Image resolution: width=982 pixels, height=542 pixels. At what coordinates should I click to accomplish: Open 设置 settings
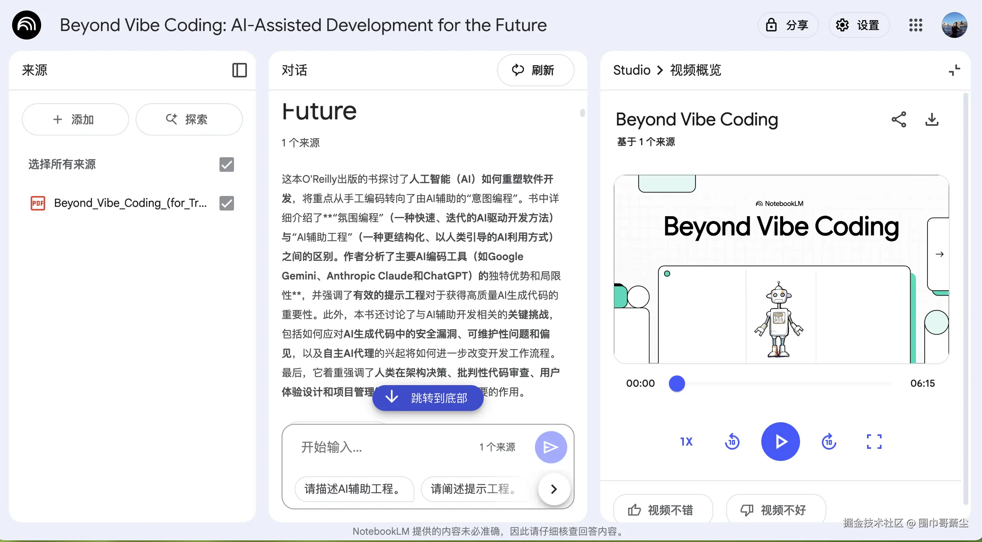tap(859, 25)
